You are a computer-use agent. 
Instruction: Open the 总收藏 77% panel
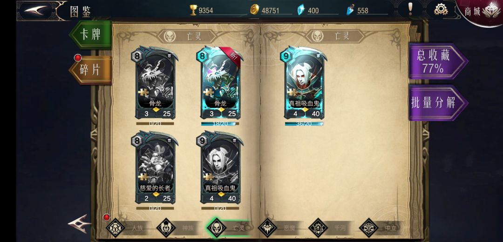click(x=438, y=61)
